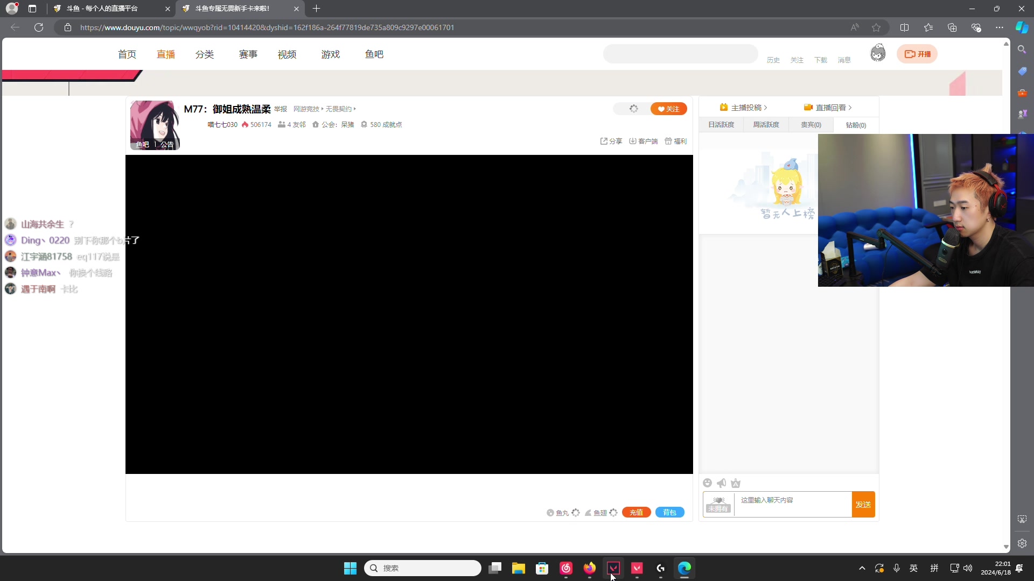Click the browser address bar URL
This screenshot has width=1034, height=581.
point(267,27)
